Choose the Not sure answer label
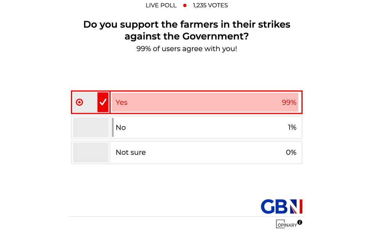374x240 pixels. point(131,152)
